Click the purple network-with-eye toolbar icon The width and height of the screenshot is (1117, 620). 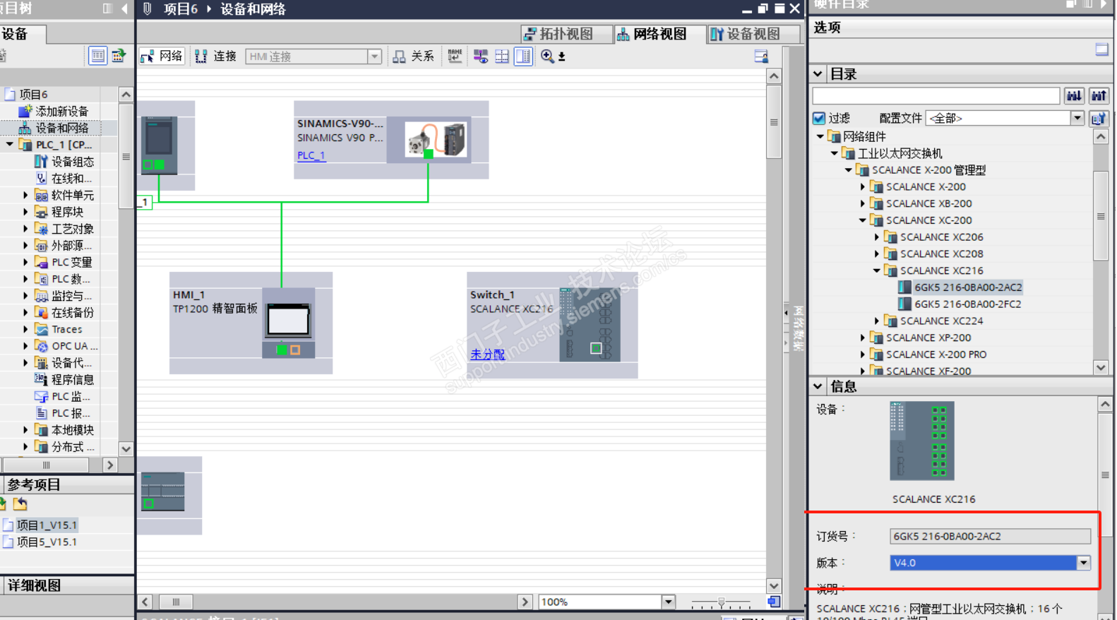click(x=481, y=56)
